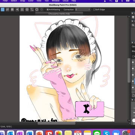Click the new layer page icon below layers
The height and width of the screenshot is (135, 135).
(133, 96)
